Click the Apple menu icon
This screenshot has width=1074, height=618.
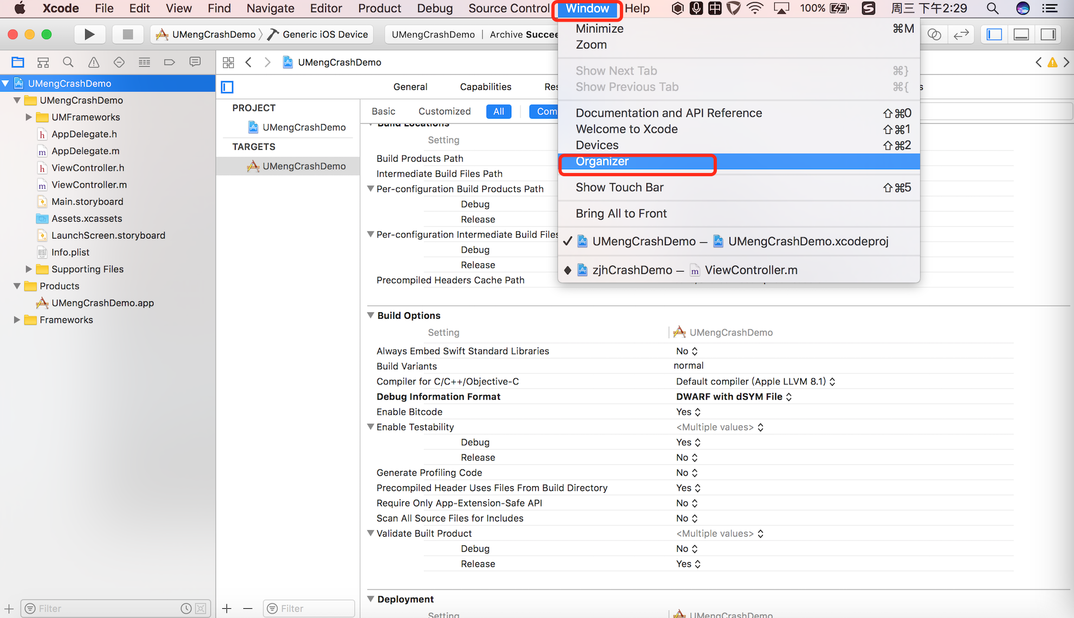tap(20, 8)
